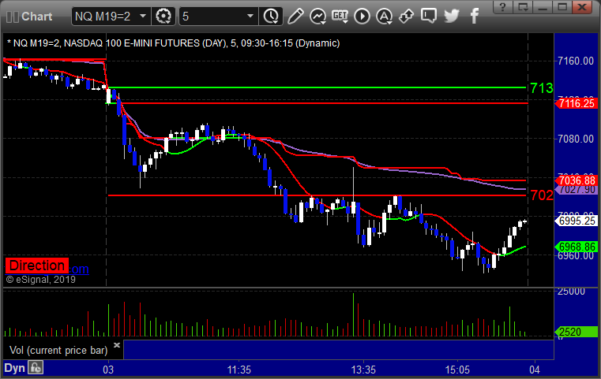601x379 pixels.
Task: Click the 25000 volume axis label
Action: click(571, 292)
